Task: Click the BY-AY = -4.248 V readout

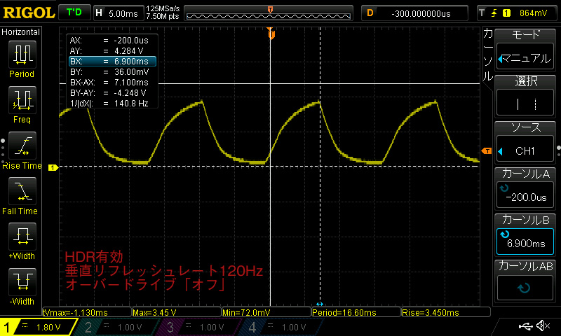Action: pyautogui.click(x=108, y=93)
